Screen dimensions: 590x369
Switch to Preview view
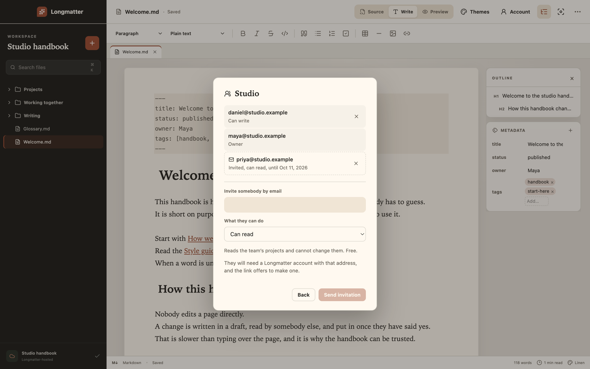[435, 12]
